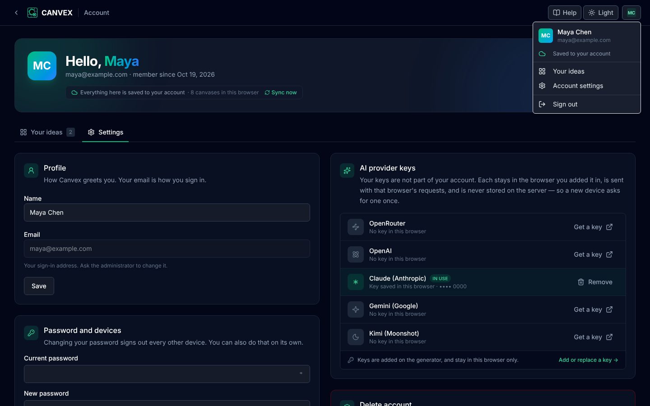The image size is (650, 406).
Task: Click the gear icon beside Account settings
Action: point(542,86)
